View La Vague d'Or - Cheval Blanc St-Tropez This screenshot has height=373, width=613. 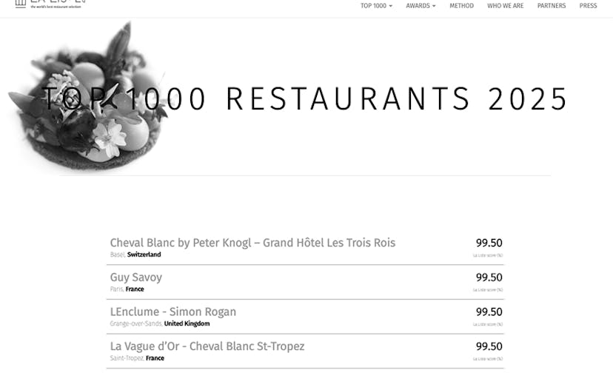[207, 346]
